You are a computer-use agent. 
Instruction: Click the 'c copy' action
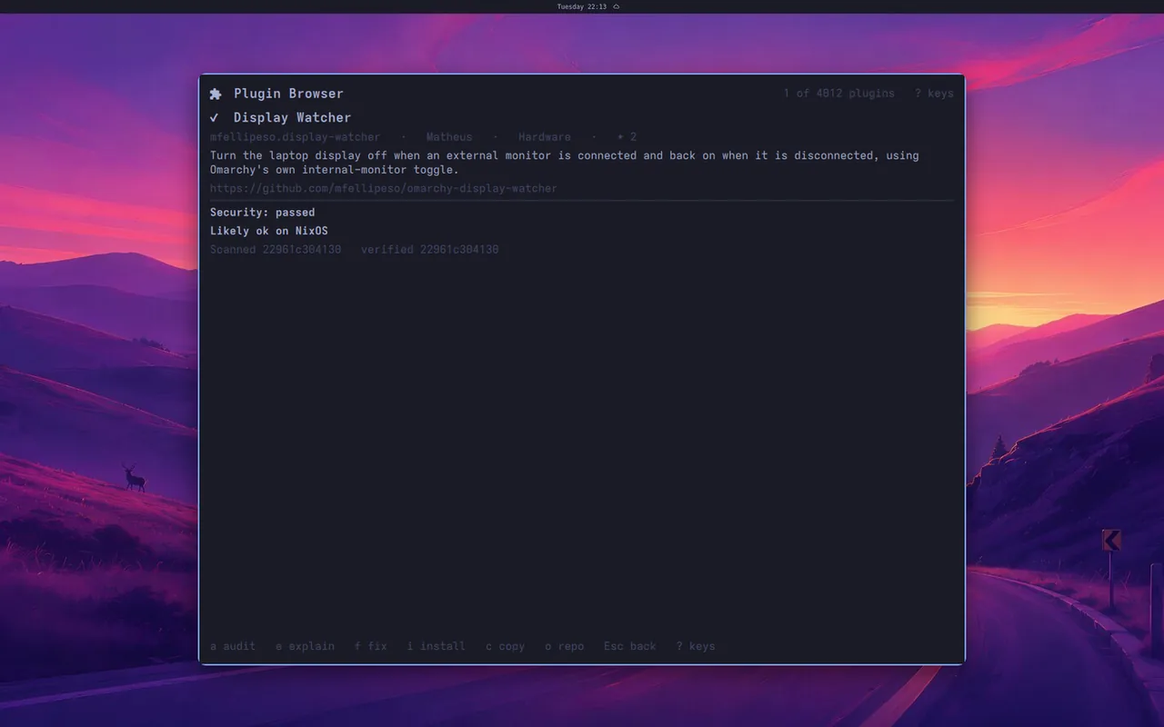[x=506, y=646]
